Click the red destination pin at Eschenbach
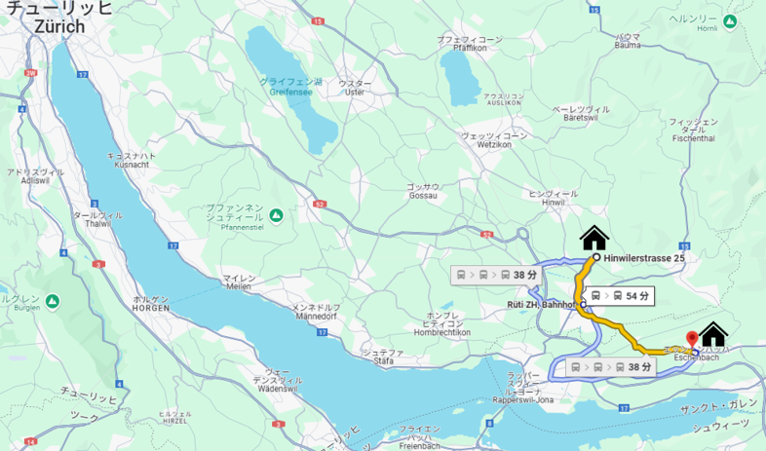Image resolution: width=766 pixels, height=451 pixels. (x=692, y=340)
